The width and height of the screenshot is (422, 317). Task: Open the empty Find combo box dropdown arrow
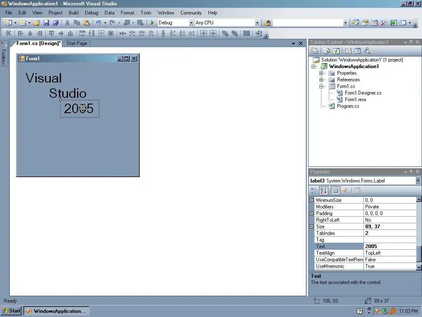[346, 23]
